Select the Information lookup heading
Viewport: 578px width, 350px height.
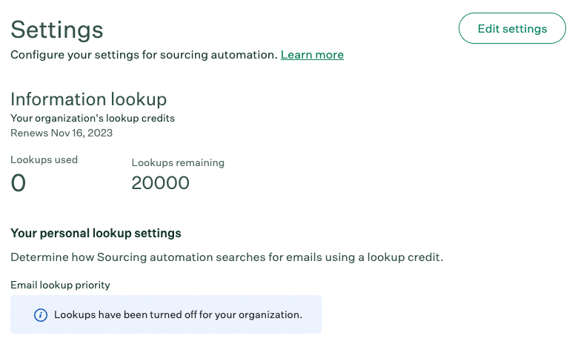click(88, 99)
